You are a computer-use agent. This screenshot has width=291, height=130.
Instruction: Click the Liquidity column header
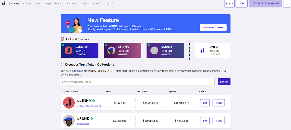click(x=172, y=91)
